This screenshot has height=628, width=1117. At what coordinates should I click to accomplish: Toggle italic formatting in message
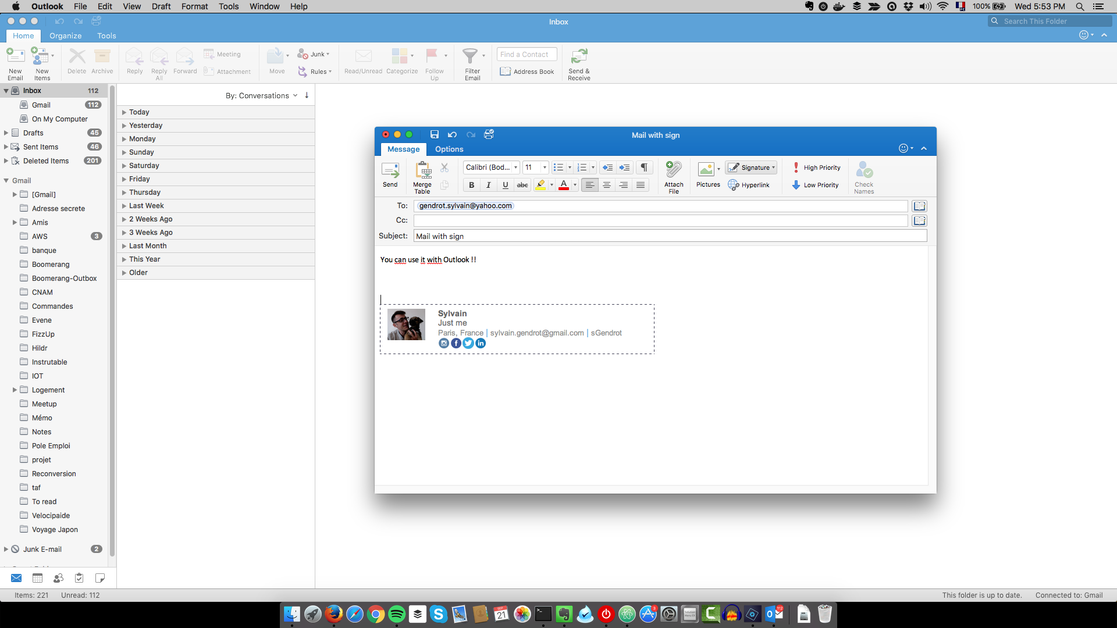[x=488, y=185]
